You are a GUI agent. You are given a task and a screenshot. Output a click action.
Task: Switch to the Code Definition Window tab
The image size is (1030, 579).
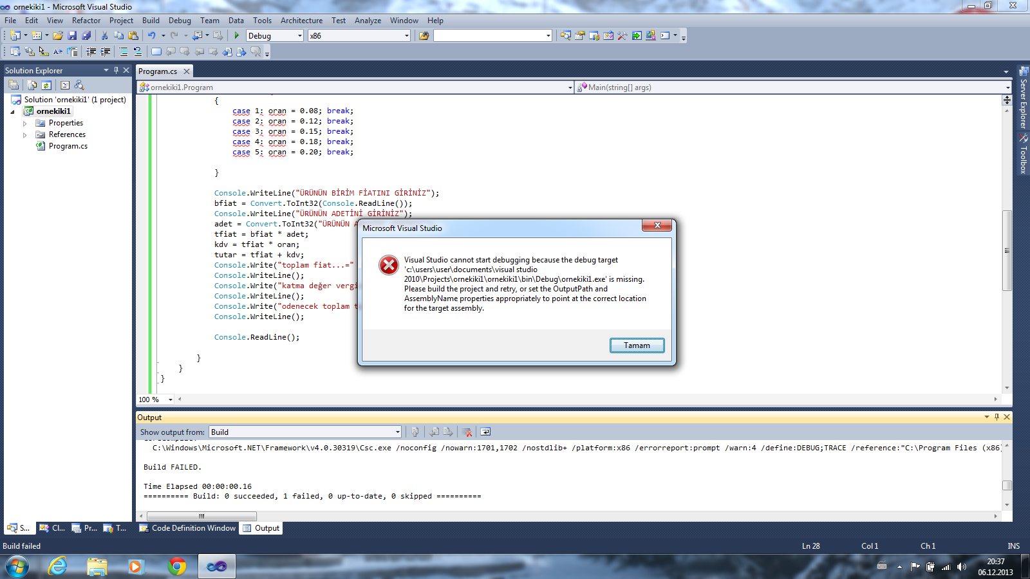tap(187, 528)
